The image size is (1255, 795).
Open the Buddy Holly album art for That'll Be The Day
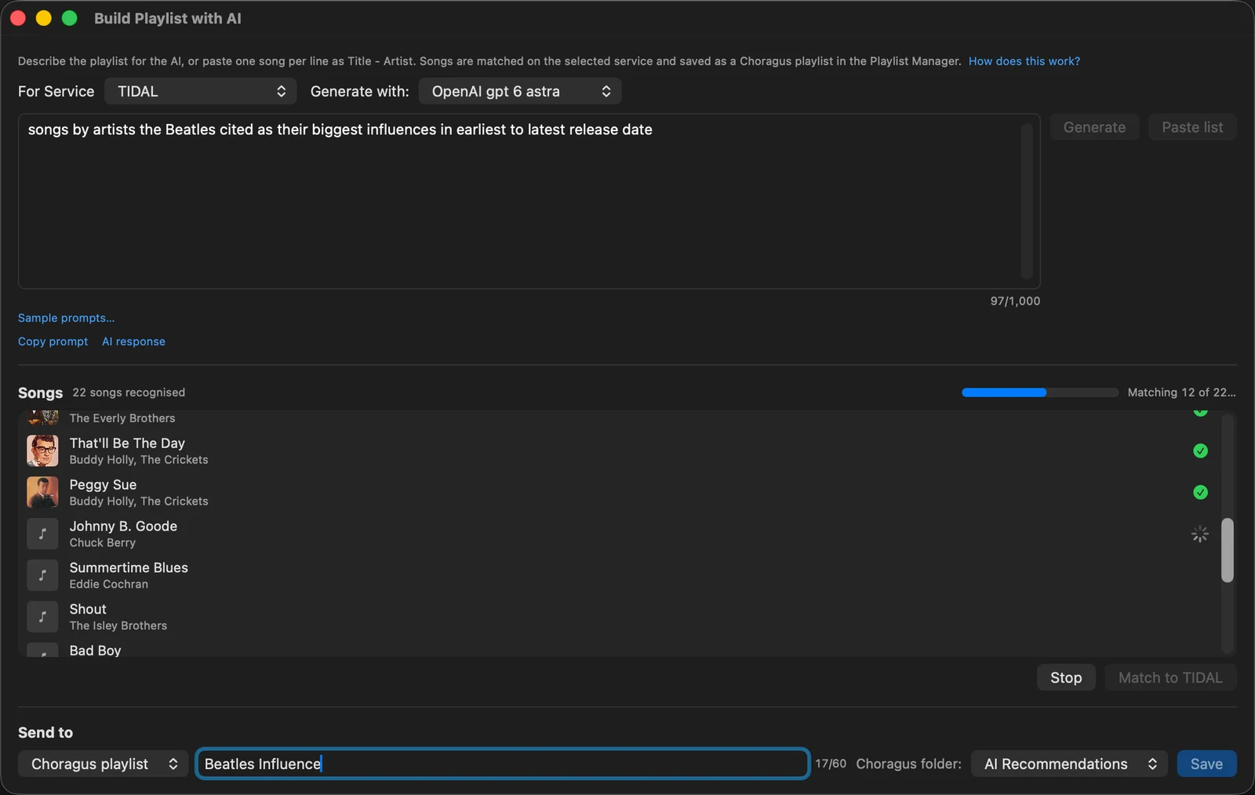[42, 450]
